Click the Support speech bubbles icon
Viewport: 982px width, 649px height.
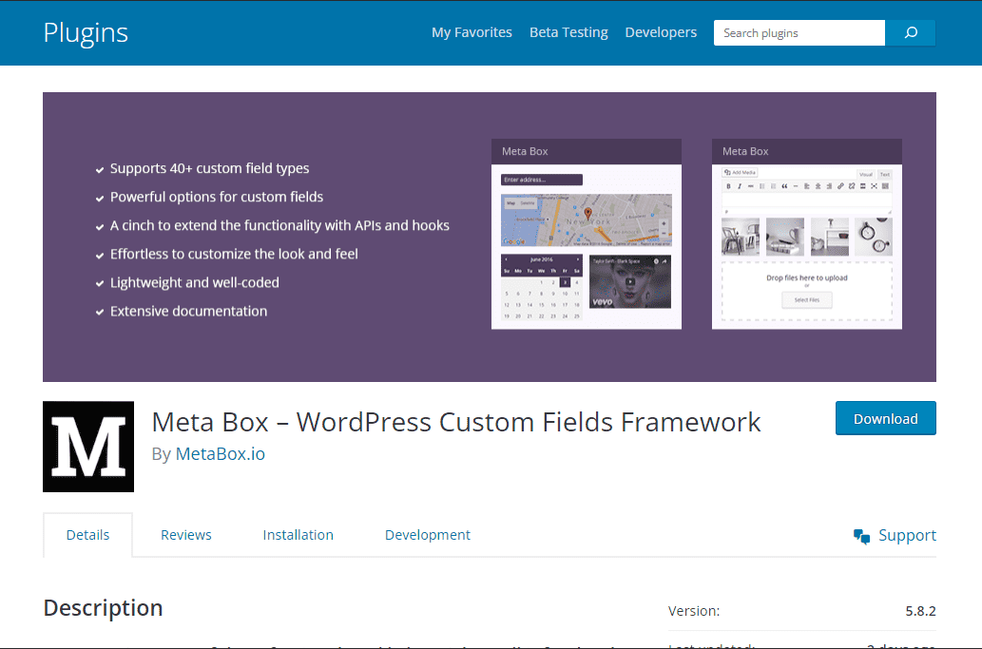[862, 536]
